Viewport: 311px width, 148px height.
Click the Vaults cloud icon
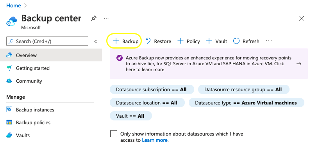coord(9,136)
